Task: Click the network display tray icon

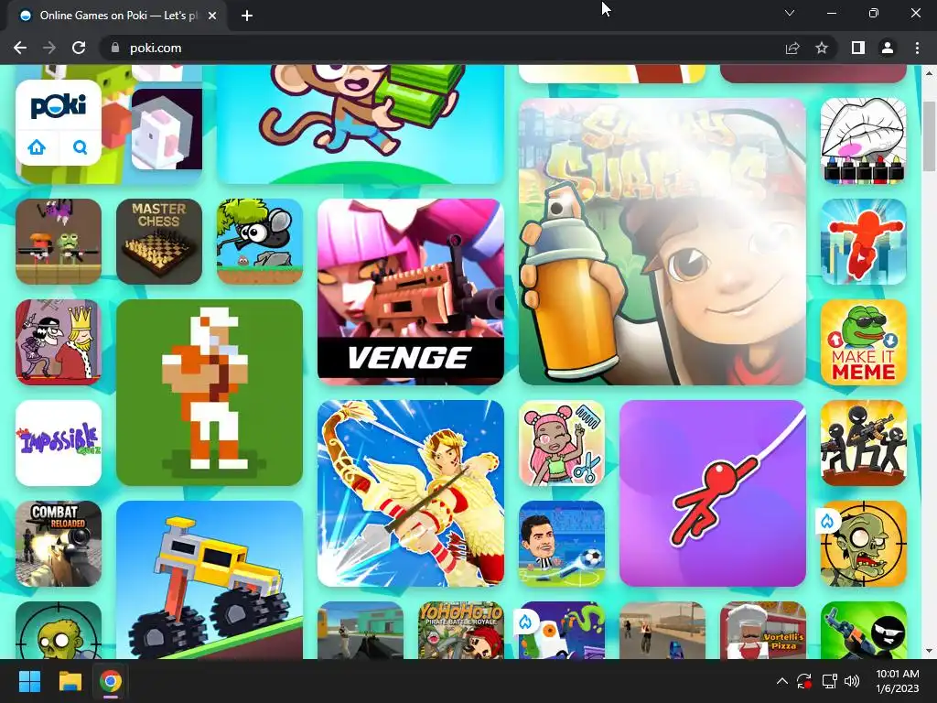Action: click(x=829, y=681)
